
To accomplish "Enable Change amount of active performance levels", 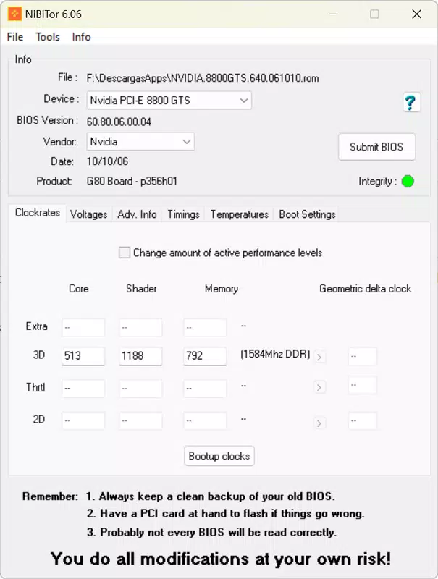I will tap(125, 253).
